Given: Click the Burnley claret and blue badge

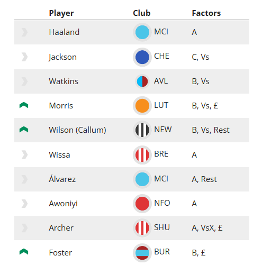Looking at the screenshot, I should click(142, 253).
